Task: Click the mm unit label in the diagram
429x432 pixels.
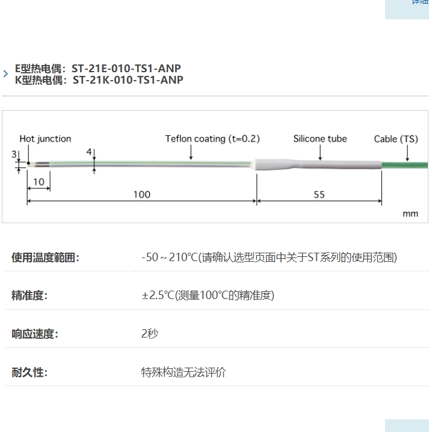Action: (410, 214)
